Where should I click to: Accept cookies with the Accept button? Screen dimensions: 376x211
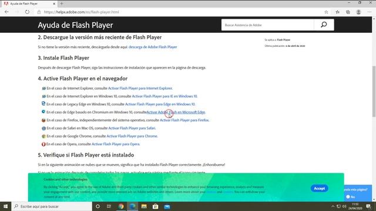(x=319, y=189)
